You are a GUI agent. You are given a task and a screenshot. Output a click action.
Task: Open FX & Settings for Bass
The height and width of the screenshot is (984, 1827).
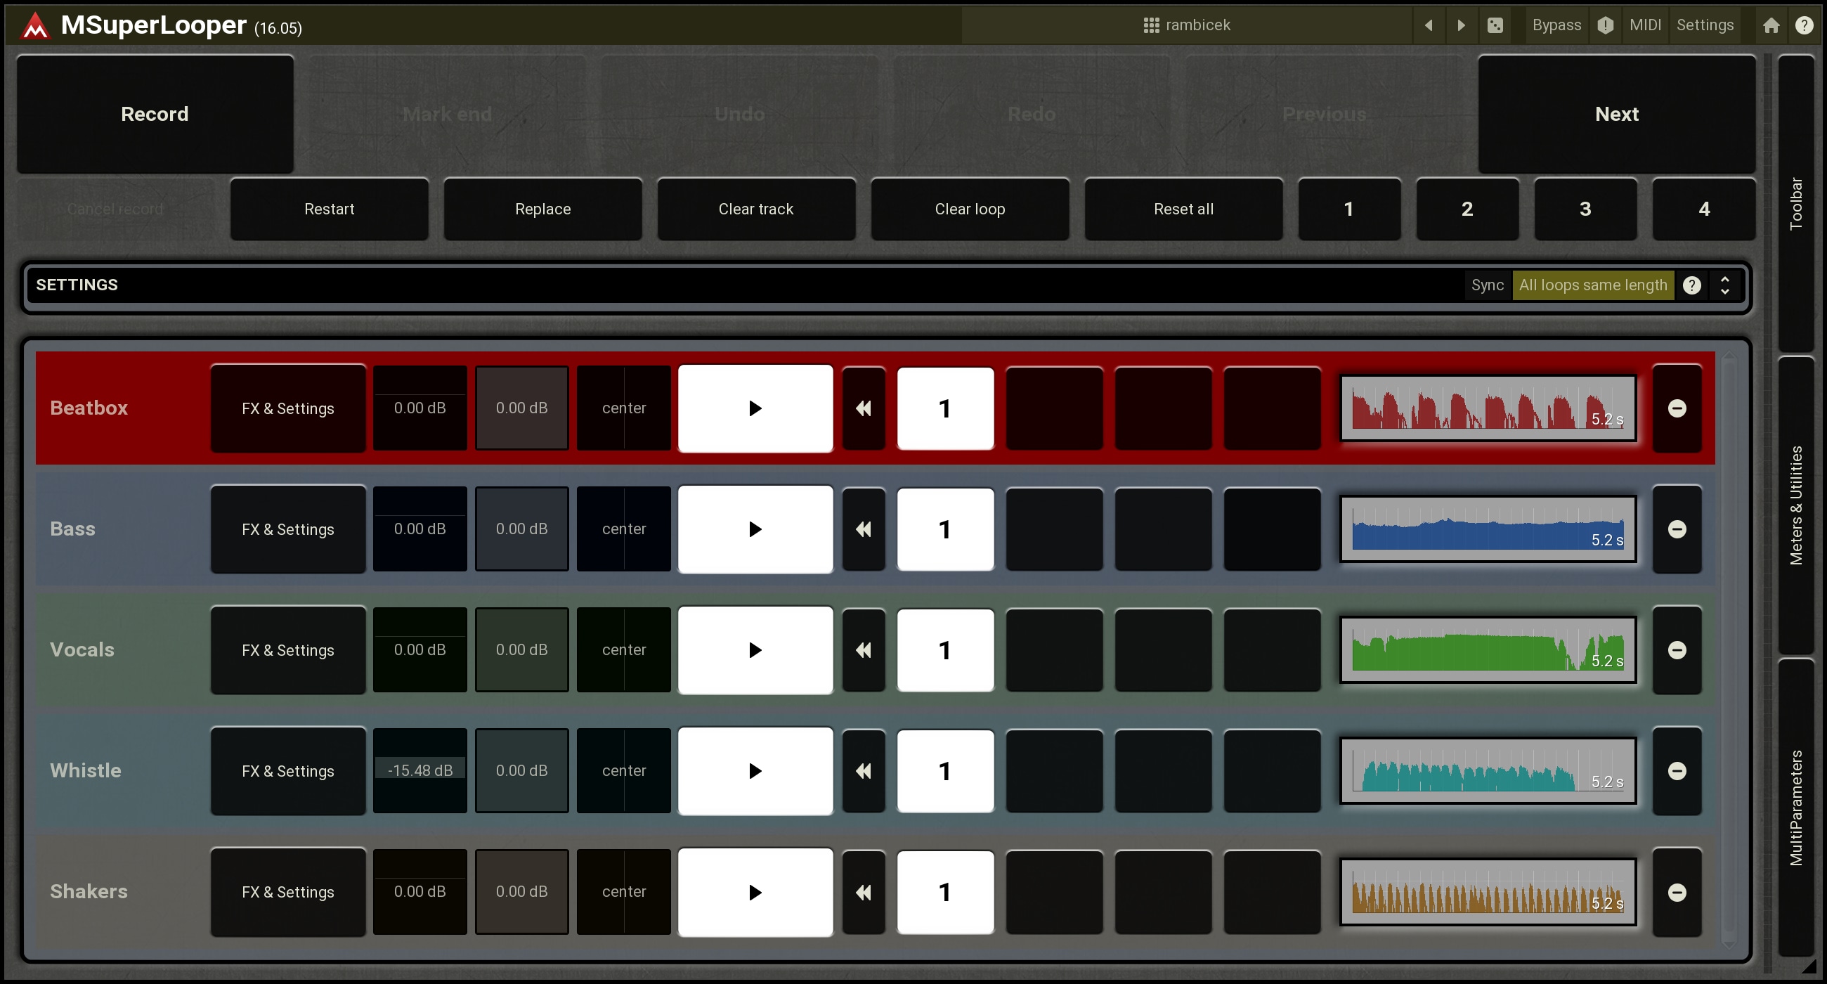[x=288, y=529]
